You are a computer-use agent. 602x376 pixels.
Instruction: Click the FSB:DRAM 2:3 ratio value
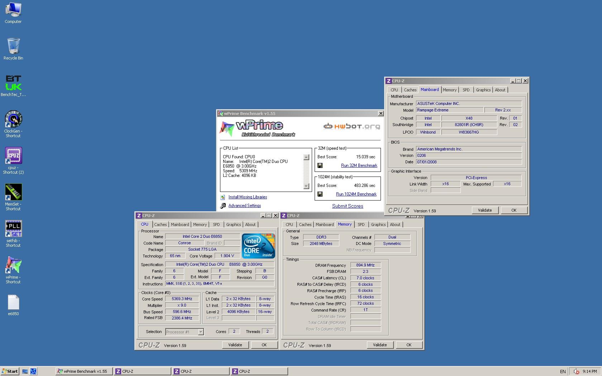[x=365, y=271]
